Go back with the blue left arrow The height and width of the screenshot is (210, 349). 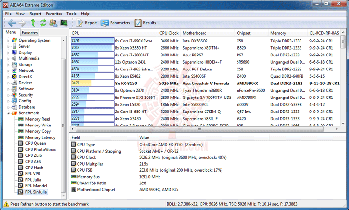coord(12,23)
